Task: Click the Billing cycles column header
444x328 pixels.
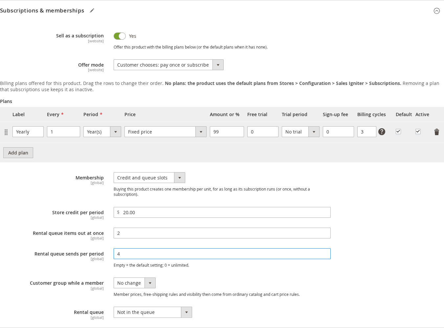Action: (x=371, y=114)
